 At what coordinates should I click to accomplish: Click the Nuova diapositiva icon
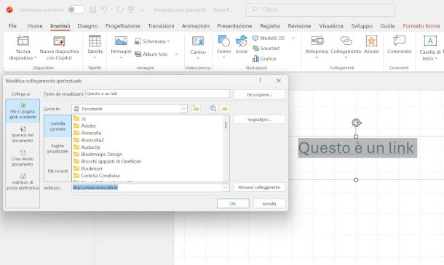point(23,41)
